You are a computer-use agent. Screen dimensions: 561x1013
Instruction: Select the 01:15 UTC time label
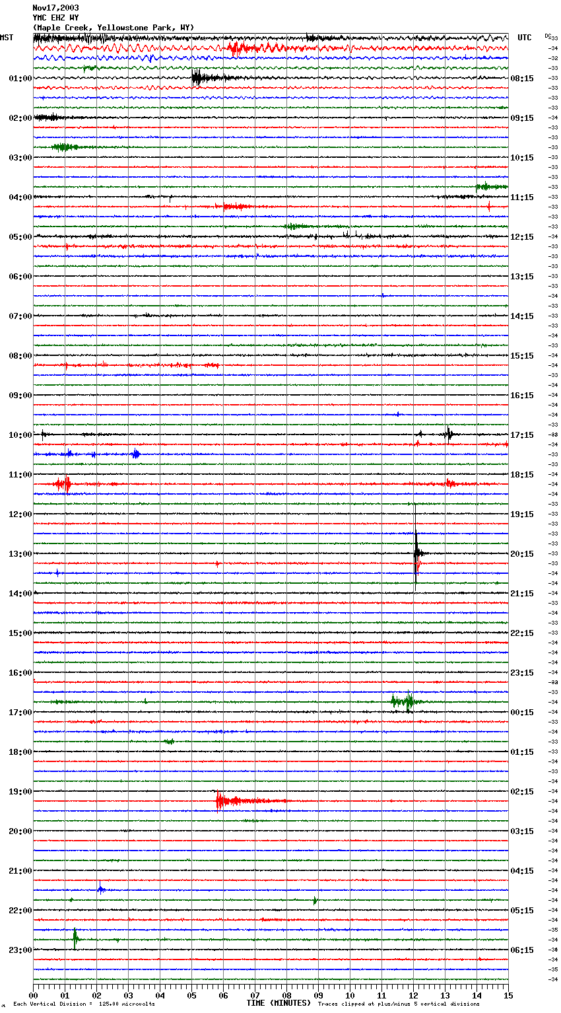click(x=522, y=752)
